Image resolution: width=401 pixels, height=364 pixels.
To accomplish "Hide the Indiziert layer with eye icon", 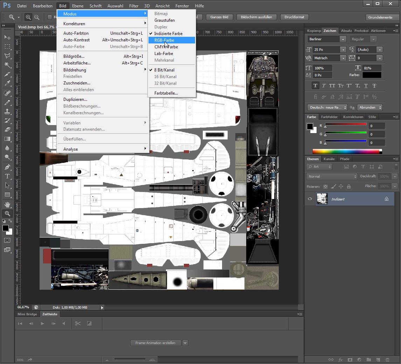I will [x=310, y=199].
